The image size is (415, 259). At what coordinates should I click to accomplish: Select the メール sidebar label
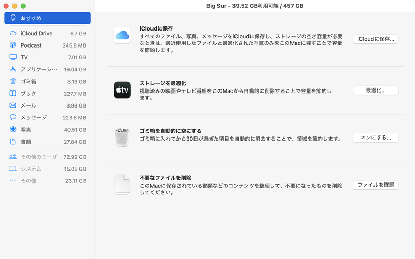click(29, 105)
